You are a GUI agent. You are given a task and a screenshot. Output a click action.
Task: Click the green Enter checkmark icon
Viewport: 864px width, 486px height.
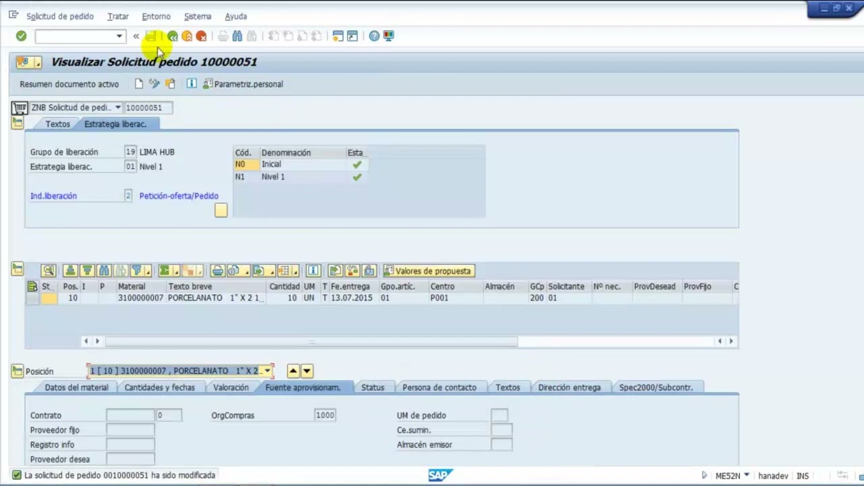[x=21, y=36]
